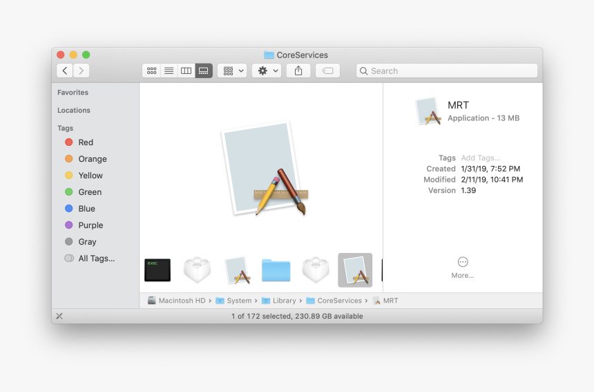Click 'Application - 13 MB' text
This screenshot has height=392, width=594.
coord(483,118)
